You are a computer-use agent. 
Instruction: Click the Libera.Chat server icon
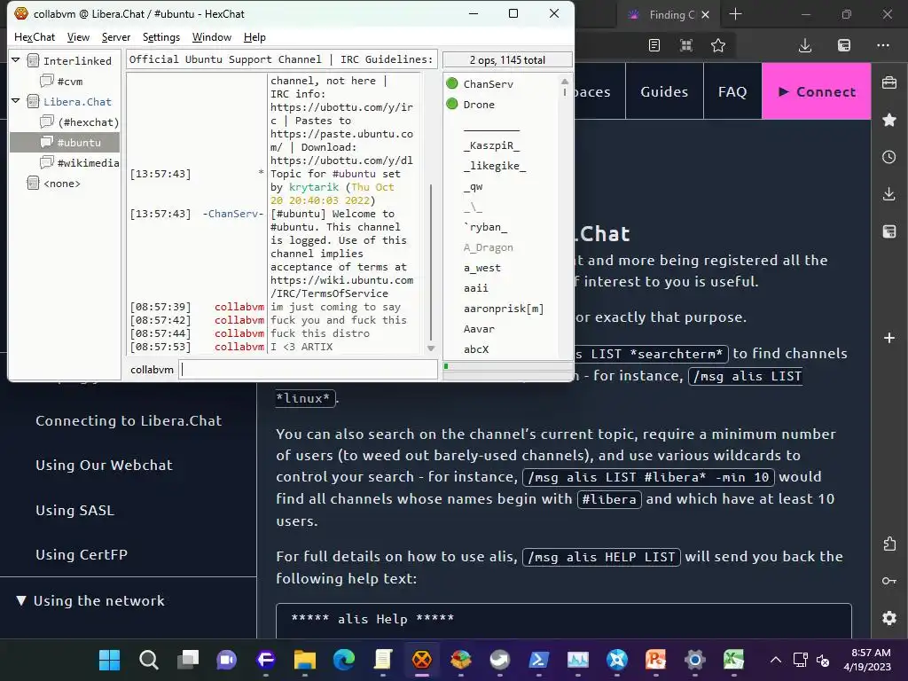coord(34,101)
